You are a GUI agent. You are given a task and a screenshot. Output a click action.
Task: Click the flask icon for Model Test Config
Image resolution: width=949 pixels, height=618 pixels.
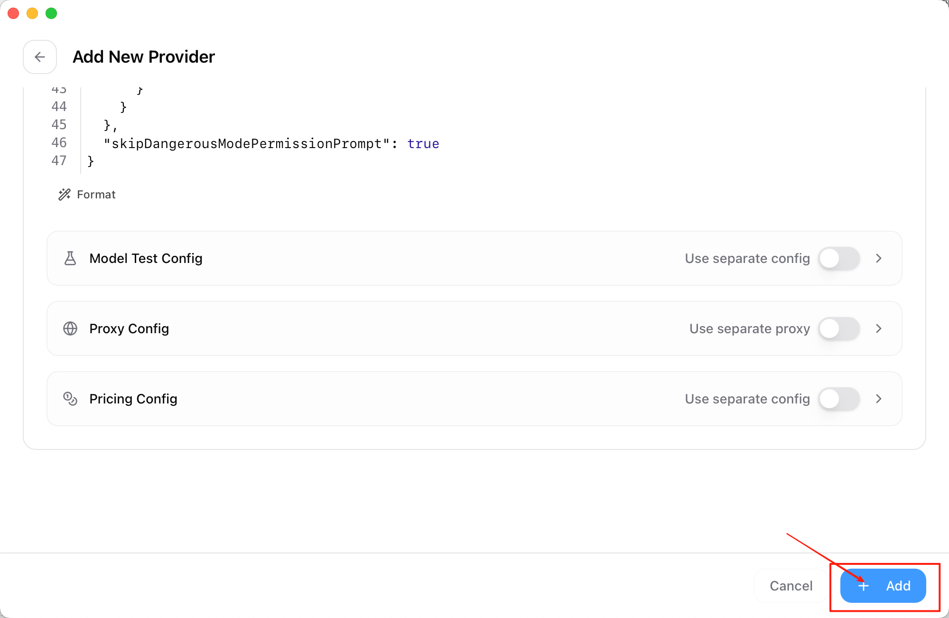[70, 258]
